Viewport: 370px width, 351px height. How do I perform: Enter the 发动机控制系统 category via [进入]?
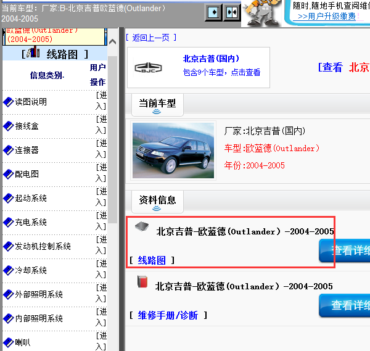tap(101, 246)
